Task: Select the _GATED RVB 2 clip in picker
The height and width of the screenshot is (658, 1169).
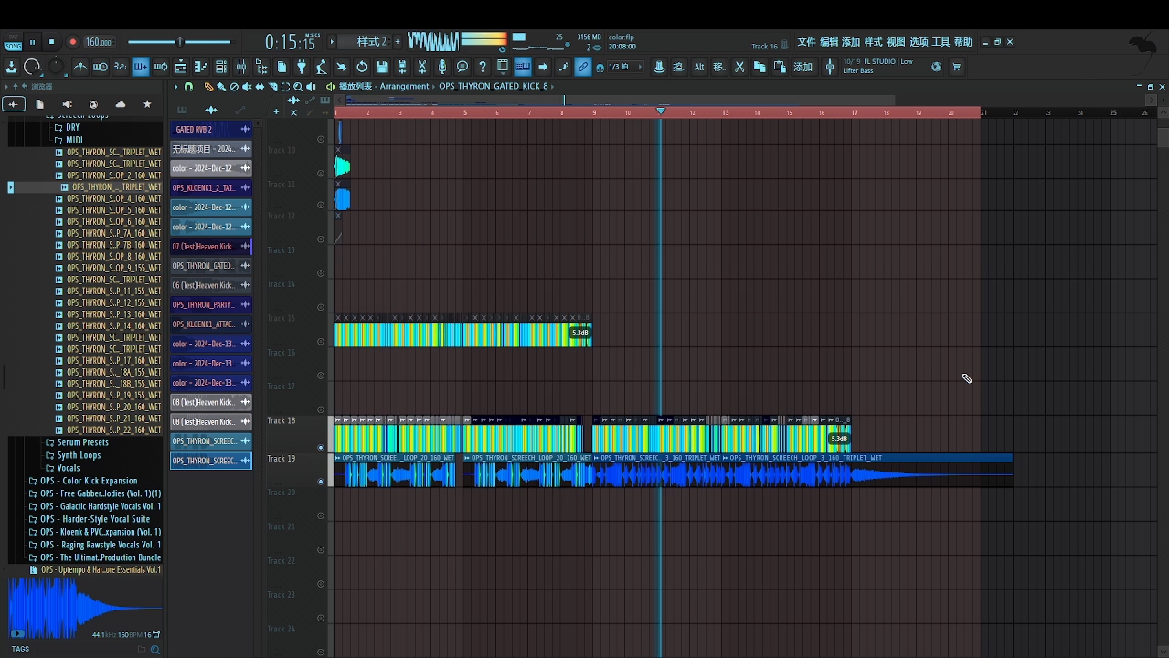Action: click(x=211, y=130)
